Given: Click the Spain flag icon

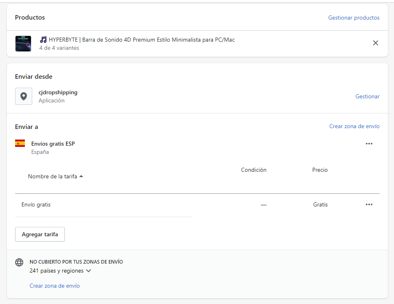Looking at the screenshot, I should 20,143.
